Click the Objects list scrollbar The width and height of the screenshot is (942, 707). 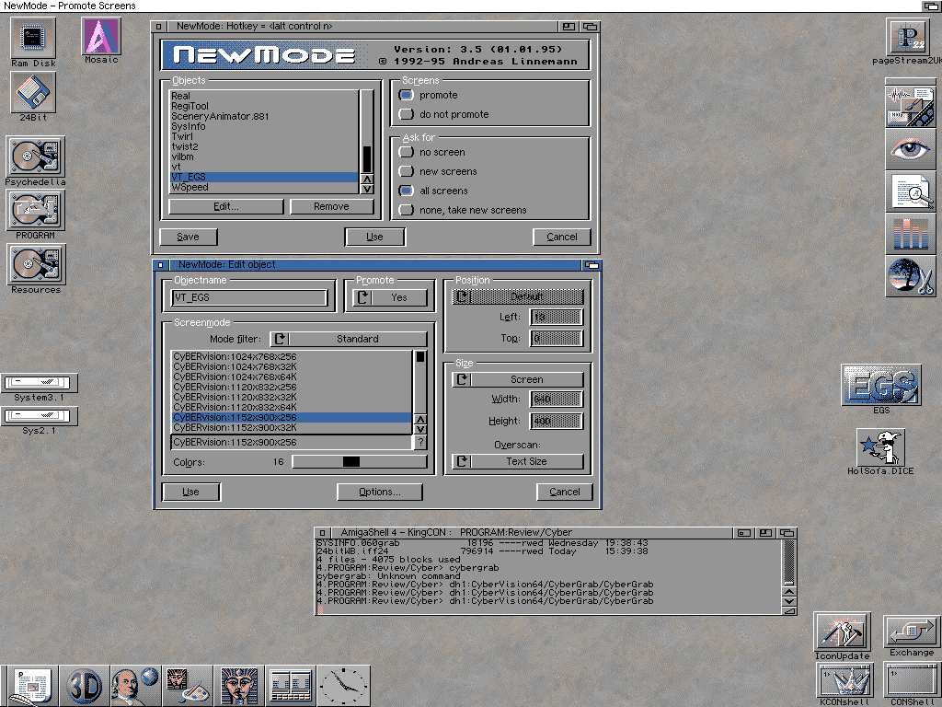click(367, 133)
